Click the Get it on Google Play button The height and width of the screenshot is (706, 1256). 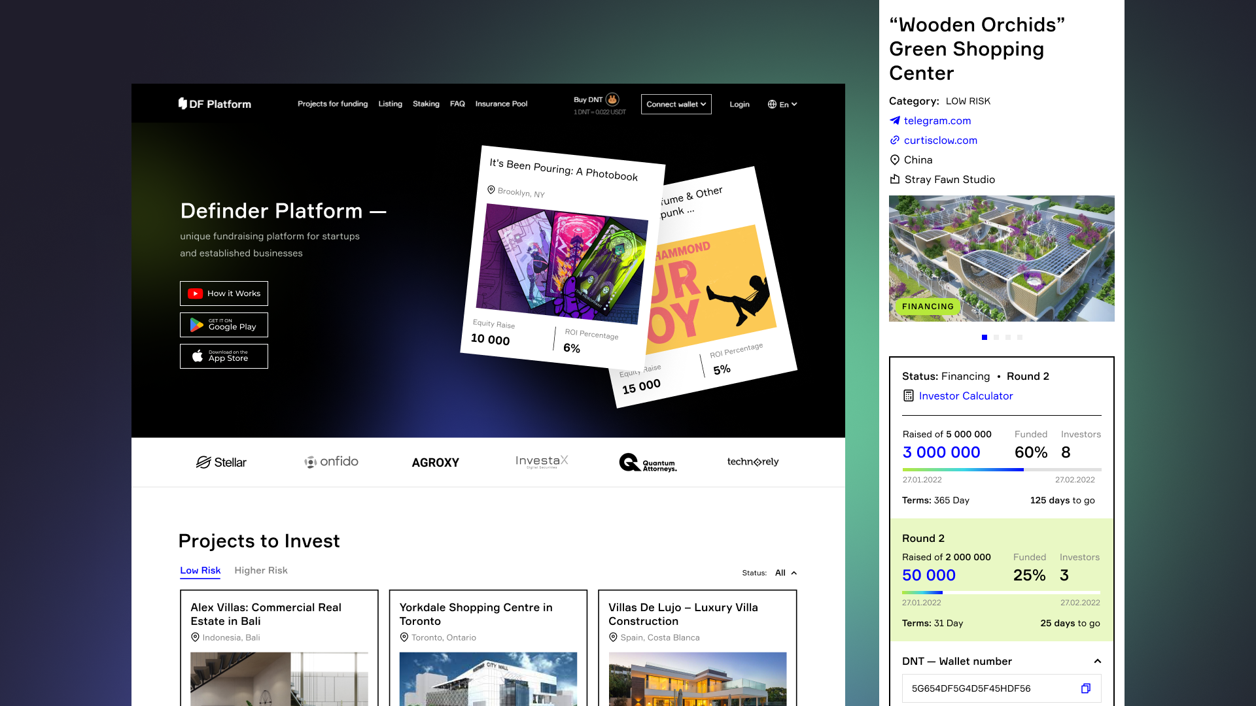pyautogui.click(x=224, y=324)
